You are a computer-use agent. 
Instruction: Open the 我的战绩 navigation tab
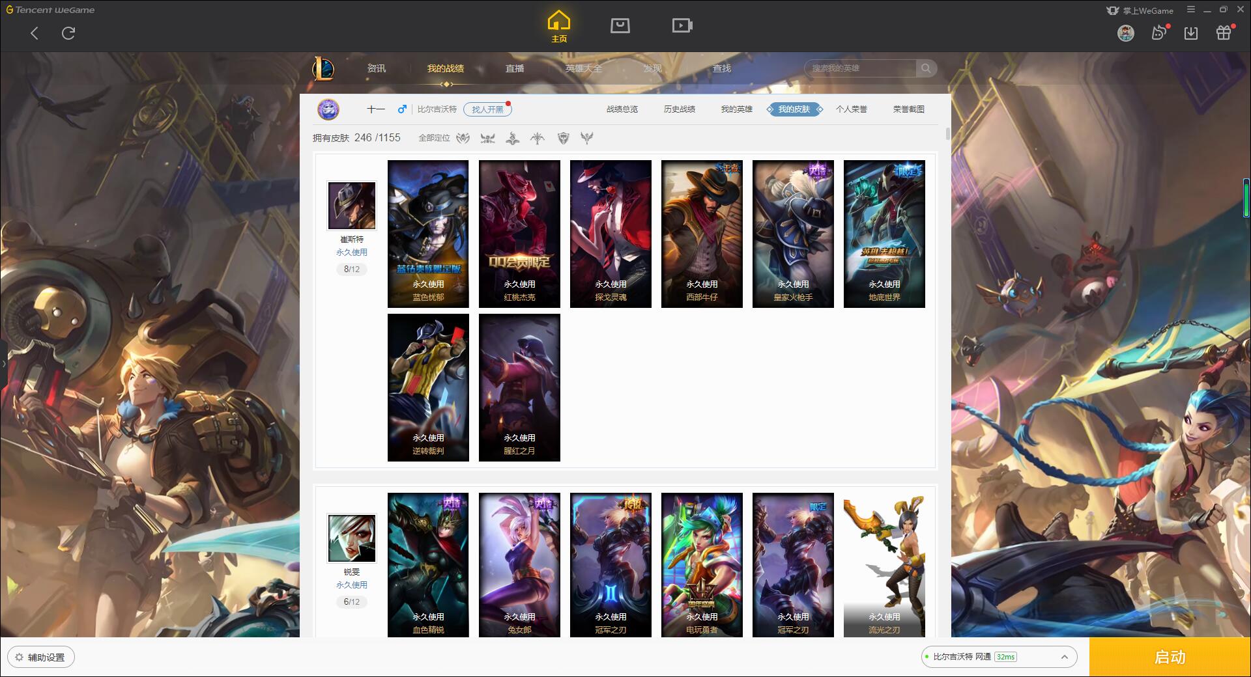point(446,68)
